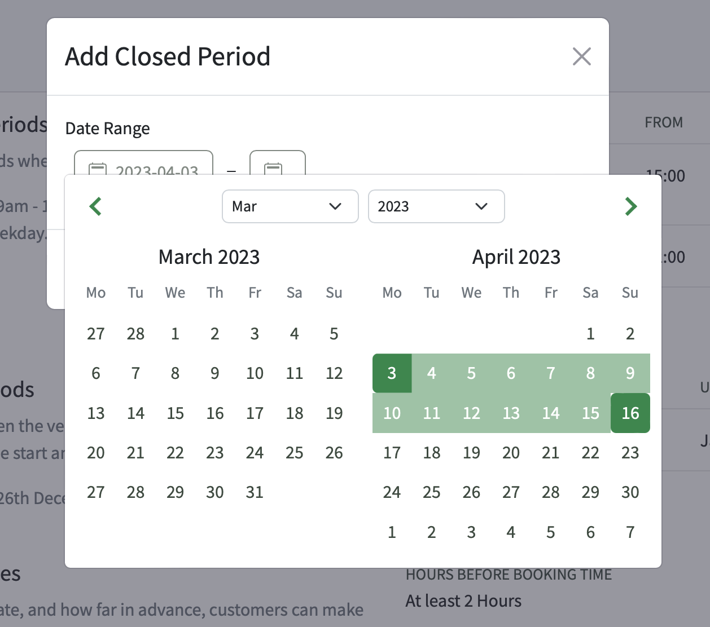This screenshot has width=710, height=627.
Task: Select March 26 on the calendar
Action: click(334, 452)
